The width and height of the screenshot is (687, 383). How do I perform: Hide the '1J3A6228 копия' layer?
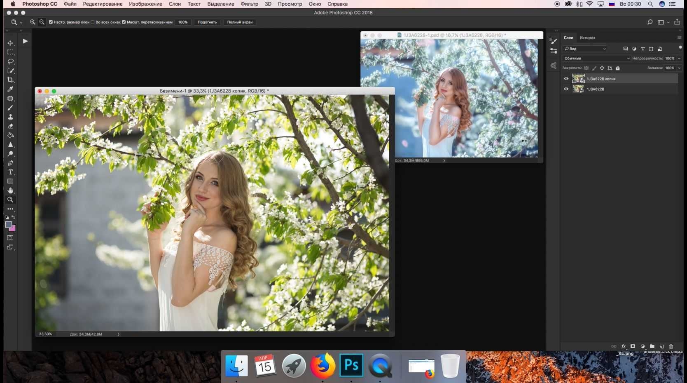click(x=566, y=79)
